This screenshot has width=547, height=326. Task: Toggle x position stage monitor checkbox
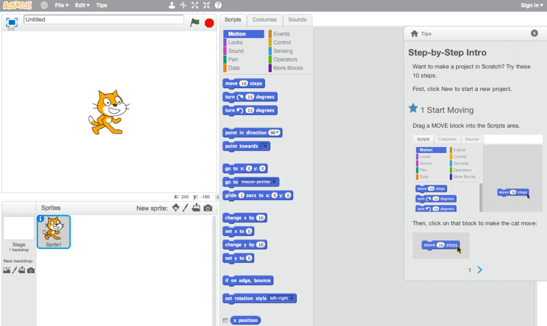pos(225,321)
